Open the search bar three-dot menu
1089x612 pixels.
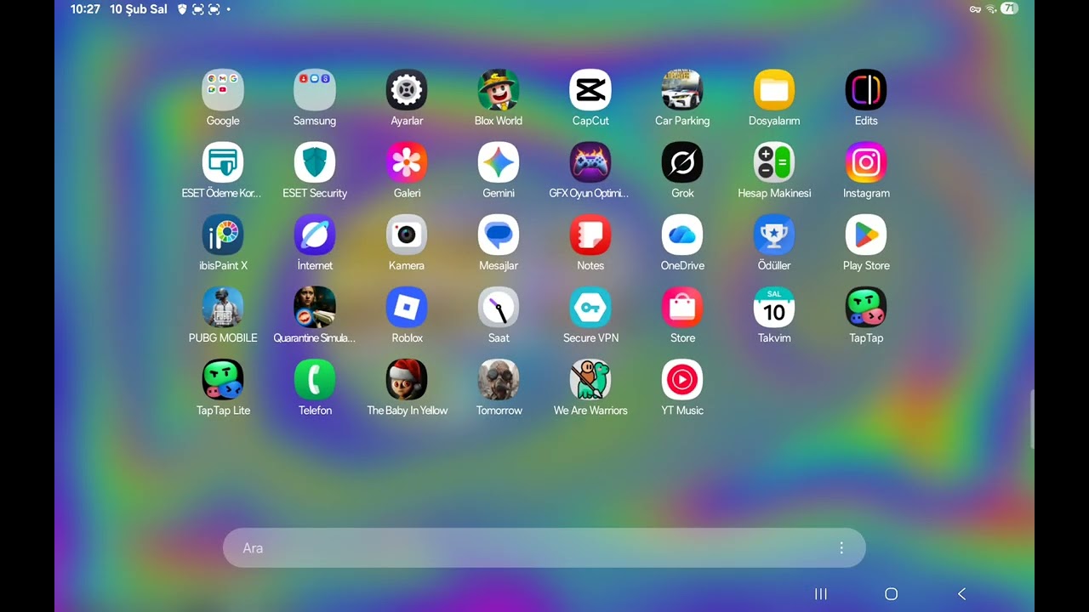841,548
